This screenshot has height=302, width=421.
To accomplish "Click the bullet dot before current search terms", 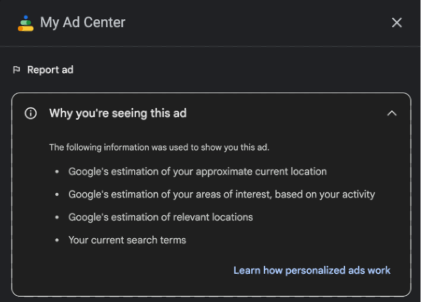I will pos(57,241).
